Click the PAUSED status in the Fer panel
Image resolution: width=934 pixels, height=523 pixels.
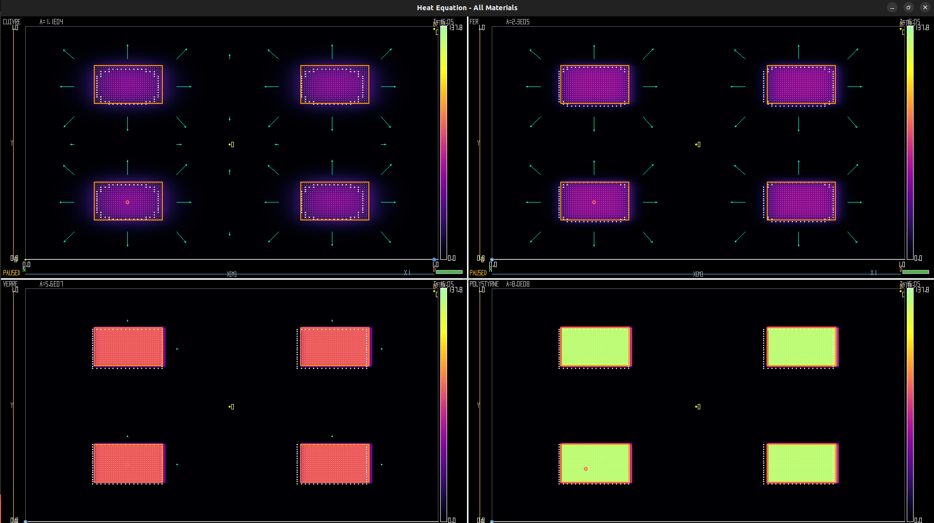point(478,273)
